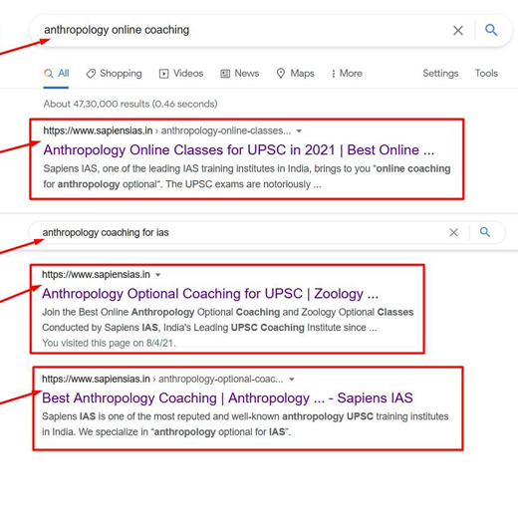Switch to the Shopping tab
The width and height of the screenshot is (518, 528).
[x=114, y=74]
